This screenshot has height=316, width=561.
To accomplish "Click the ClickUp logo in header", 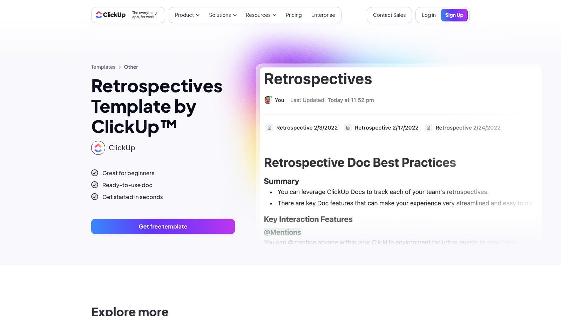I will click(111, 15).
